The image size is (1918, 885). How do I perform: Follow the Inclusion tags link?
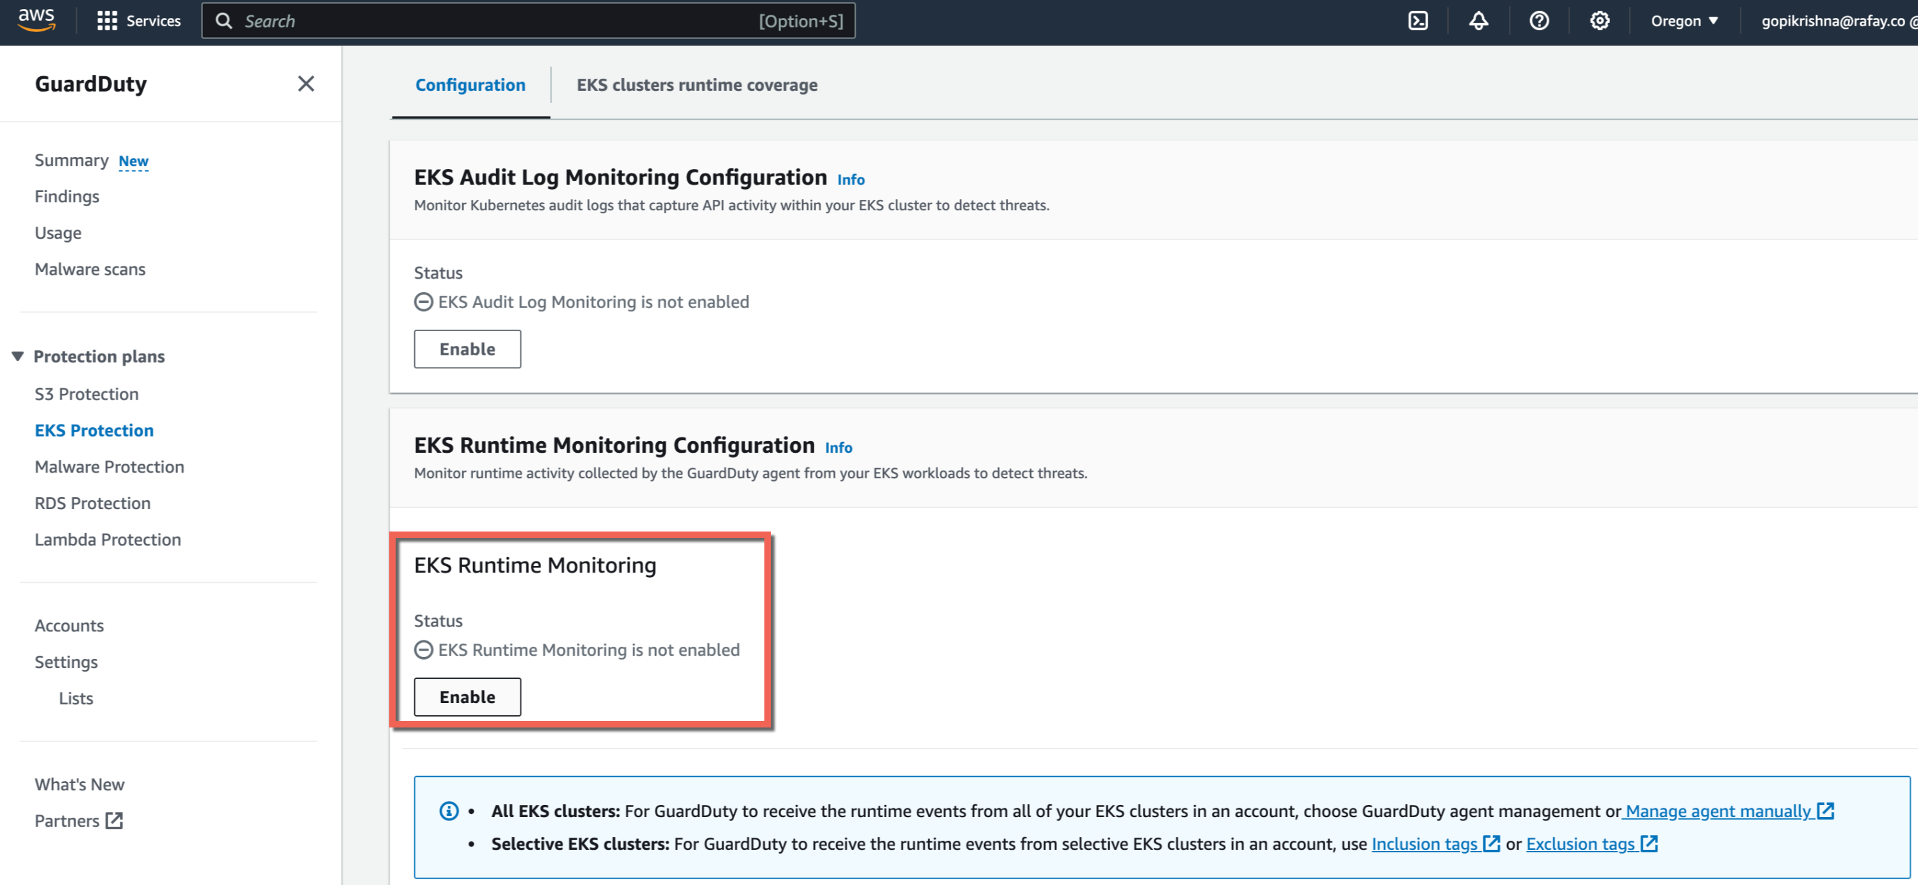1424,843
